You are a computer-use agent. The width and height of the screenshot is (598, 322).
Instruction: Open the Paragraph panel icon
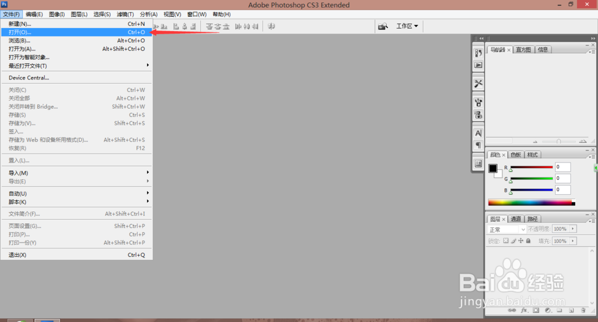coord(478,145)
